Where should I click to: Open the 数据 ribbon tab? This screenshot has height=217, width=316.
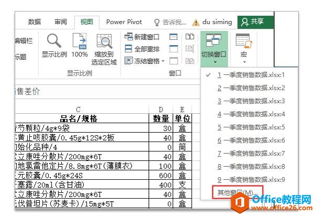35,22
